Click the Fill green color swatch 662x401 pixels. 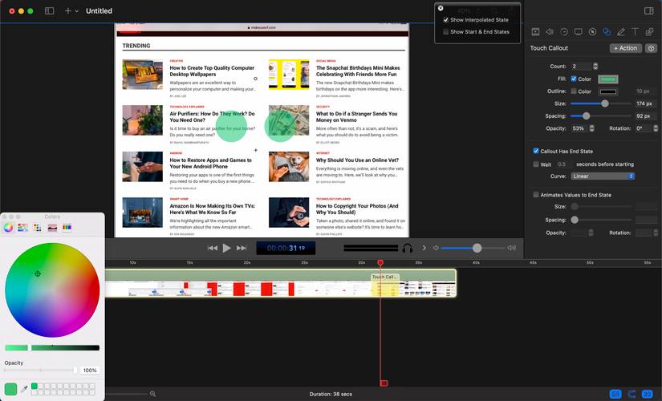click(608, 79)
